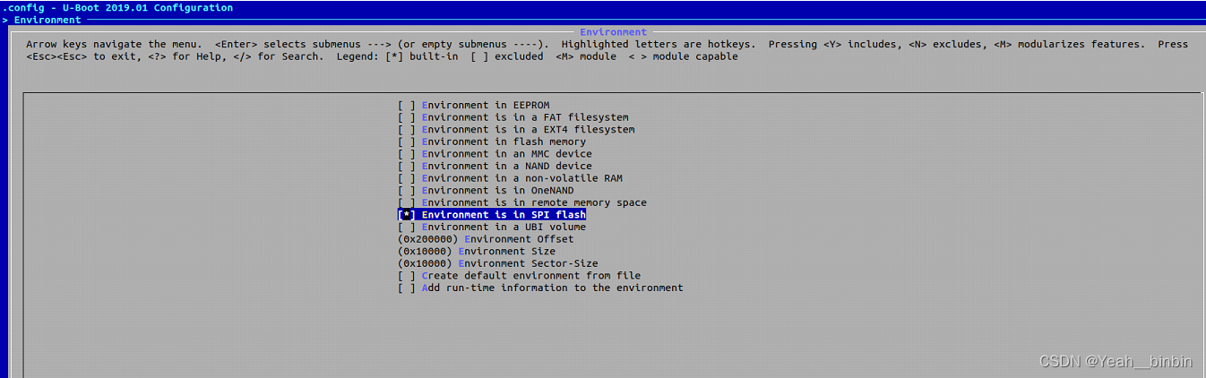The width and height of the screenshot is (1206, 378).
Task: Enable Environment is in a EXT4 filesystem
Action: [516, 129]
